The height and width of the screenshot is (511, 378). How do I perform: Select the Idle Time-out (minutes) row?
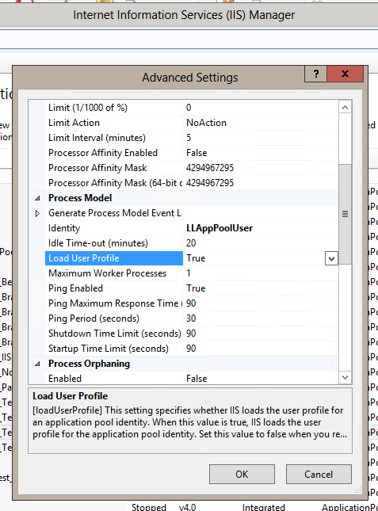[191, 243]
